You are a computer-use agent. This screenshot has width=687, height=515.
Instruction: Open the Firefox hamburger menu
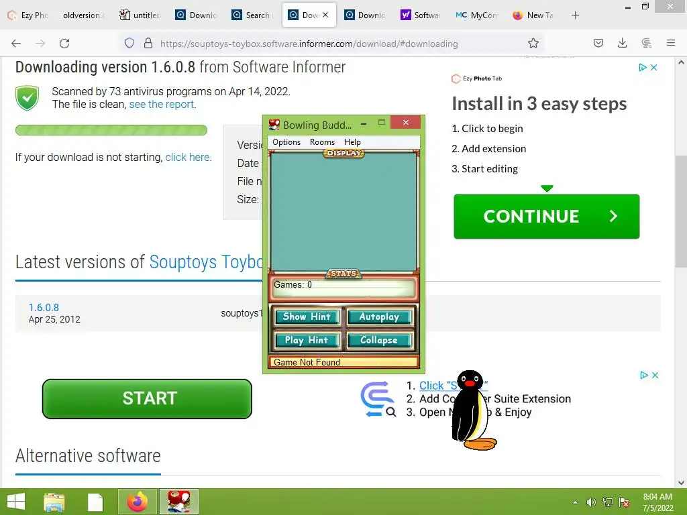[x=671, y=43]
